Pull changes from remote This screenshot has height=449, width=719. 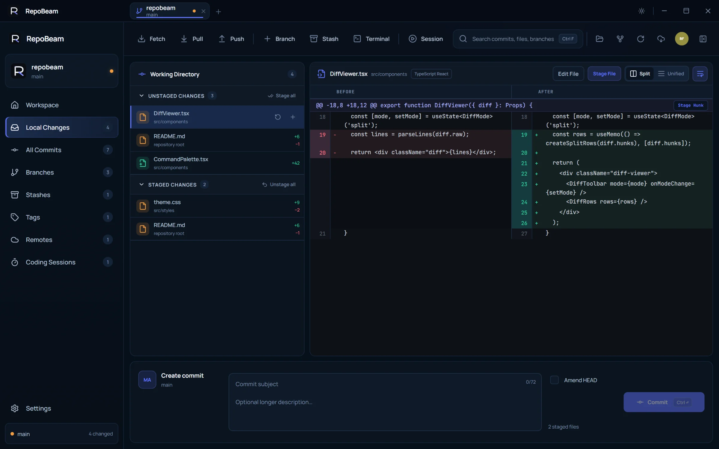pyautogui.click(x=192, y=39)
